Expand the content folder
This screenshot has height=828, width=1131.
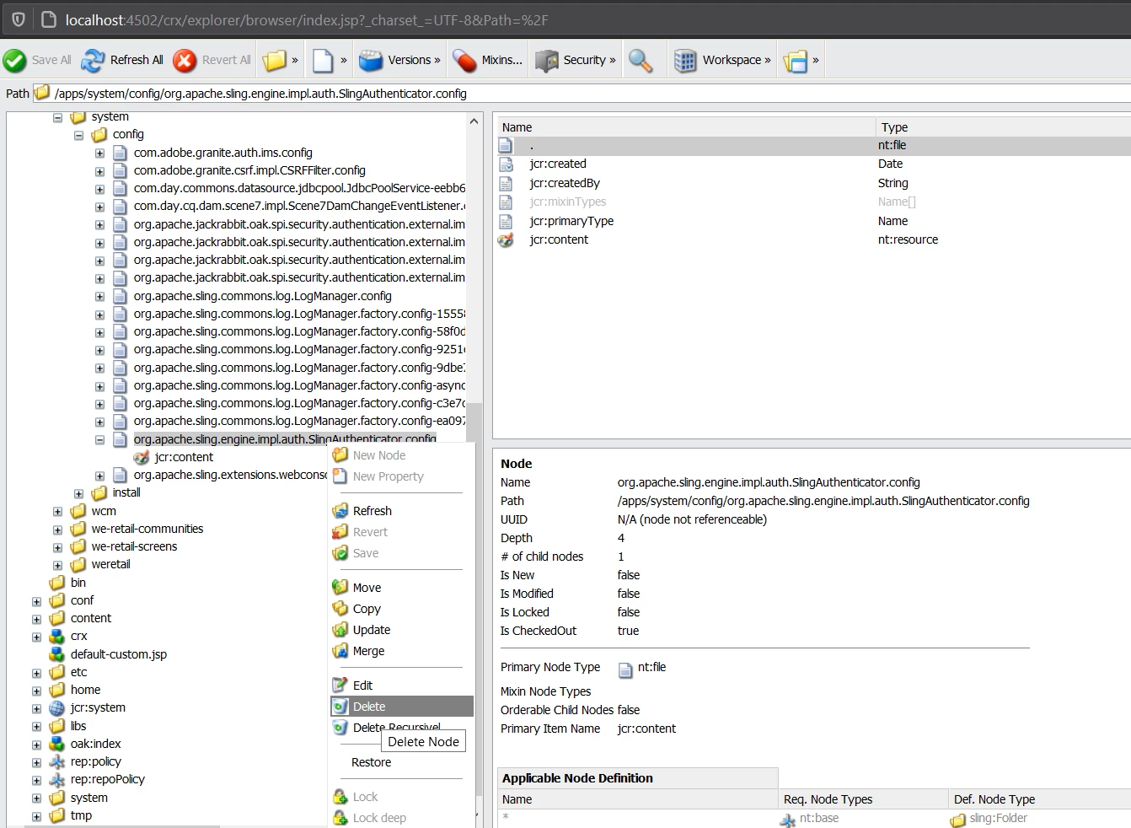pos(36,619)
